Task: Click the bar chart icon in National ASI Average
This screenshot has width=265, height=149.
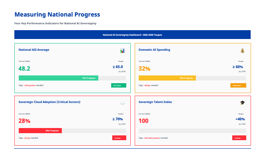Action: coord(122,50)
